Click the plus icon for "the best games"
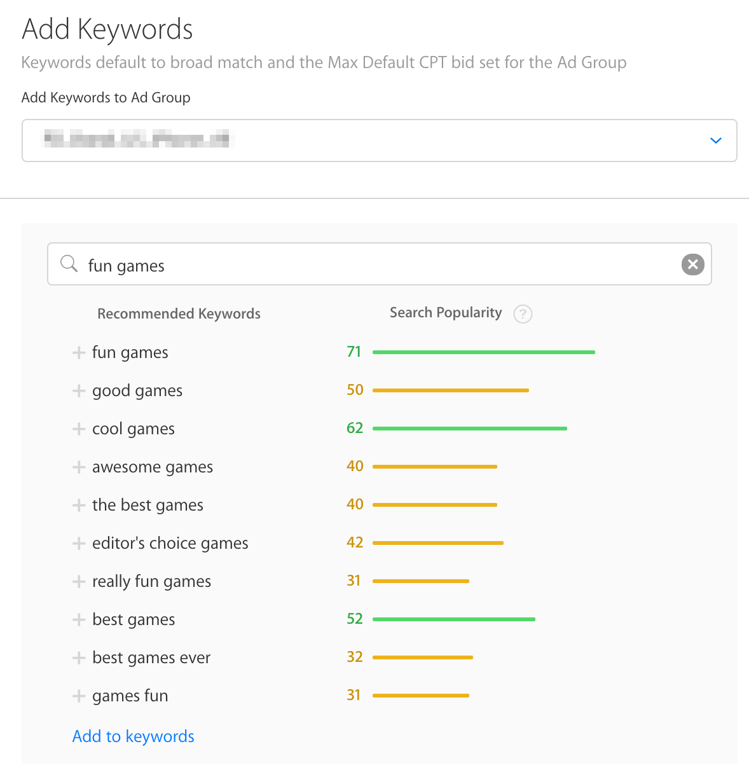 point(79,505)
